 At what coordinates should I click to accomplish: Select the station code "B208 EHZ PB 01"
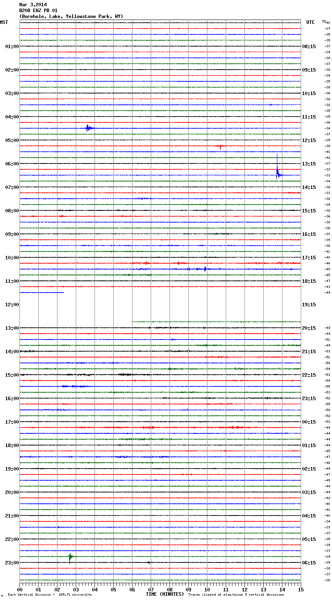point(38,11)
